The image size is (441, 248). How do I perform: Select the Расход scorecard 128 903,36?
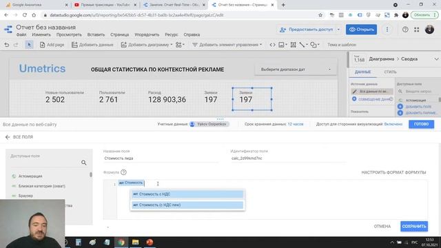coord(167,97)
